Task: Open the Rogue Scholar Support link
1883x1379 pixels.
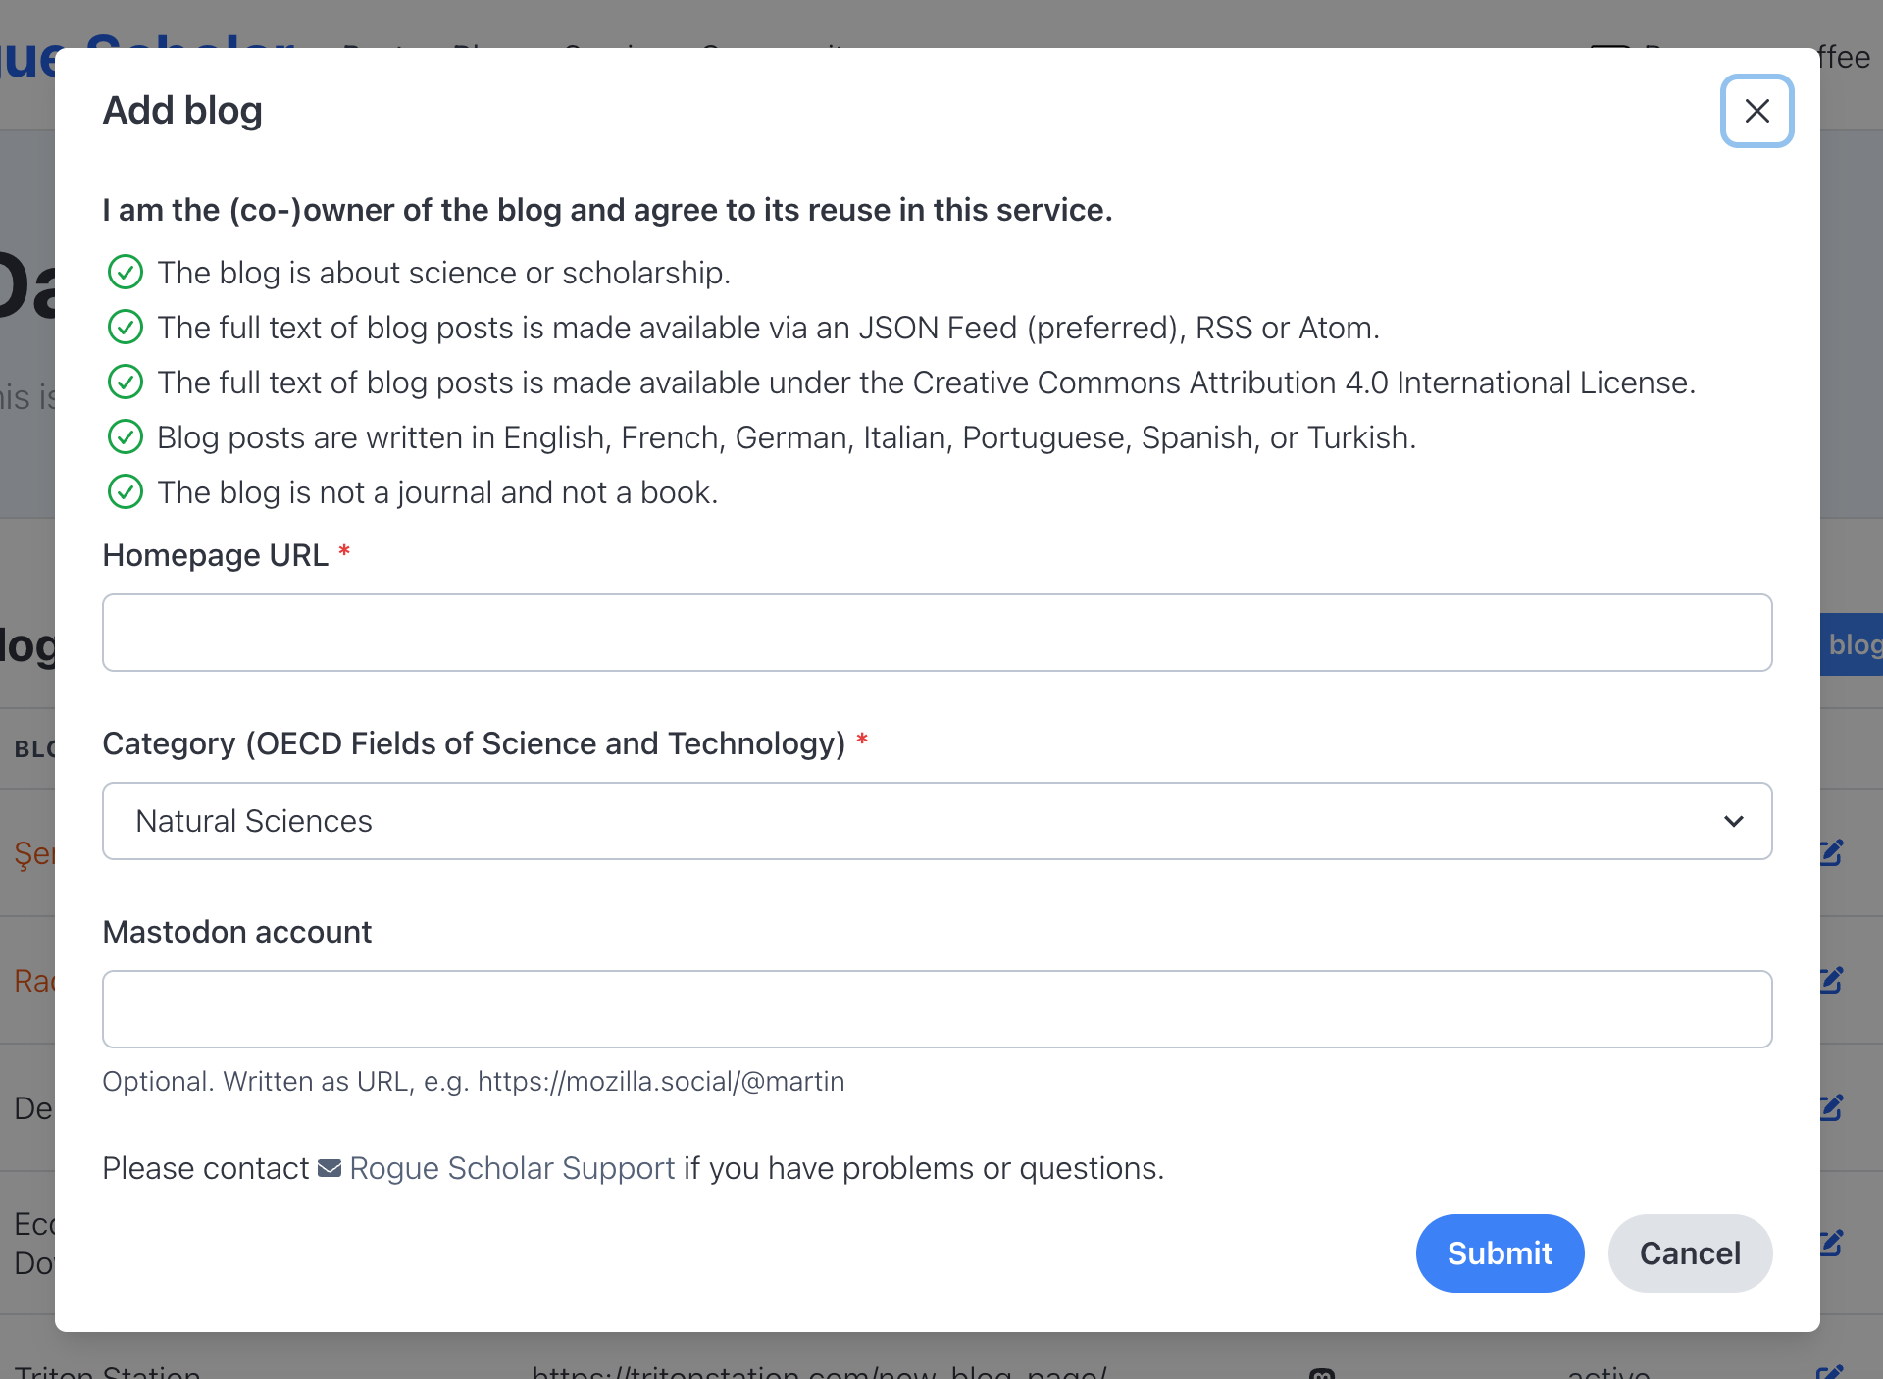Action: (512, 1168)
